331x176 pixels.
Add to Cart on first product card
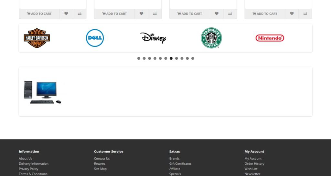[39, 14]
